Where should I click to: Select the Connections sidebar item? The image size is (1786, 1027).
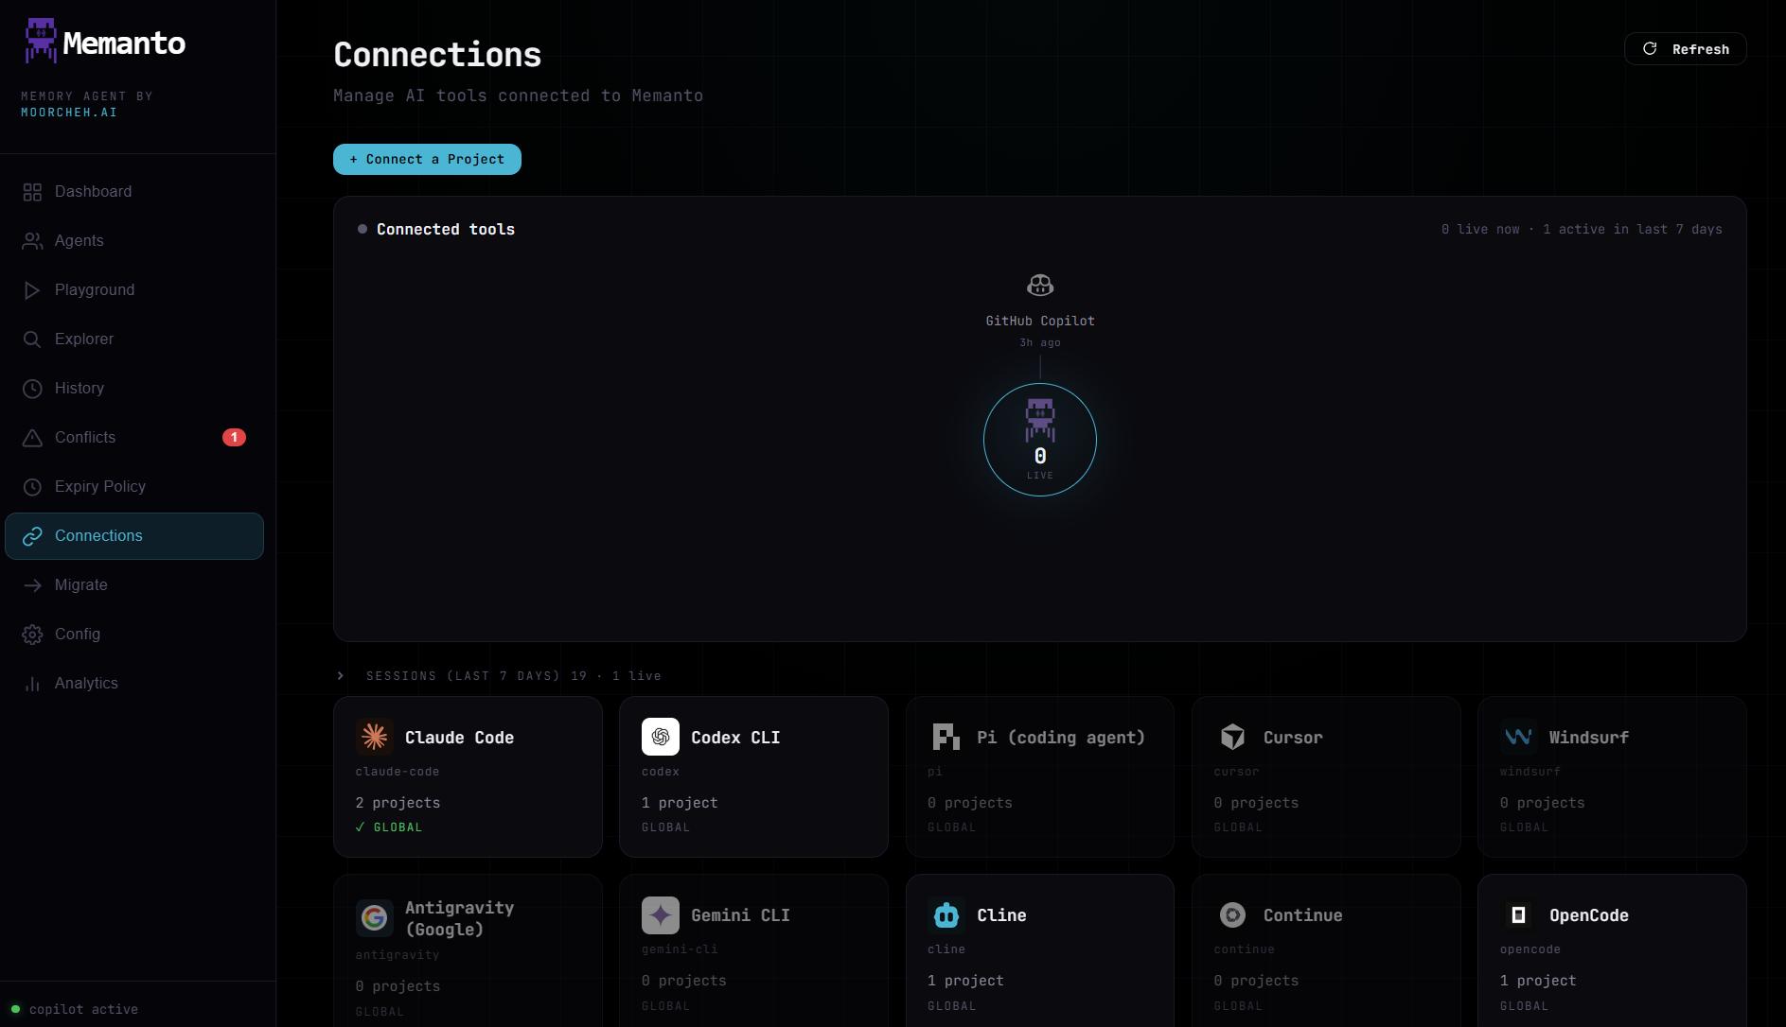[x=134, y=536]
